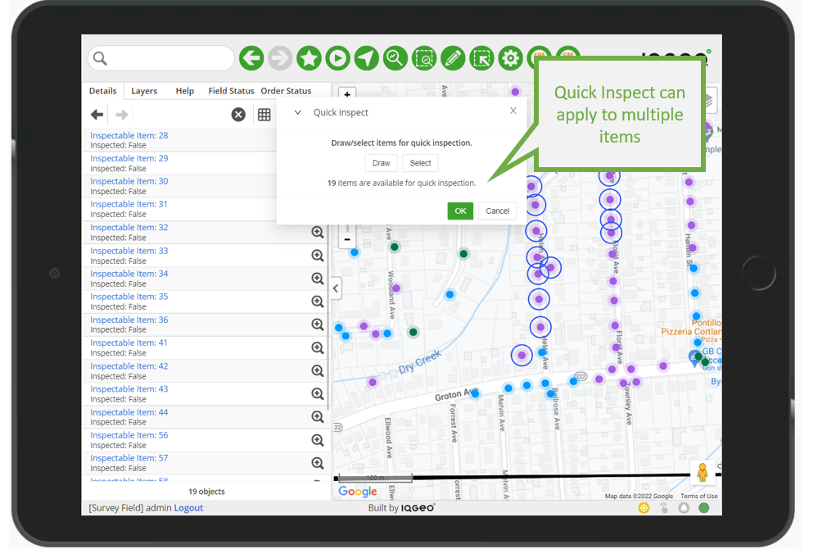This screenshot has height=549, width=818.
Task: Click the green map marker on Woodland Ave
Action: (x=395, y=247)
